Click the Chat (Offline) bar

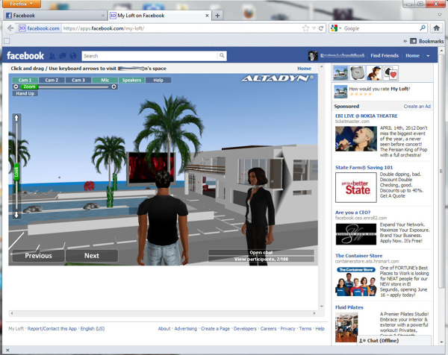click(393, 340)
